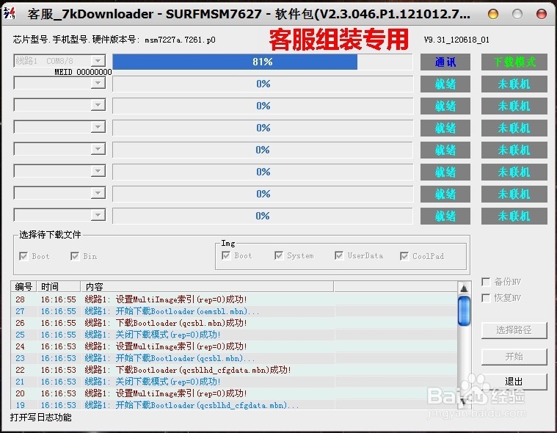Screen dimensions: 557x433
Task: Select log row 23 开始下载Bootloader(qcsbl.mbn)
Action: click(x=234, y=358)
